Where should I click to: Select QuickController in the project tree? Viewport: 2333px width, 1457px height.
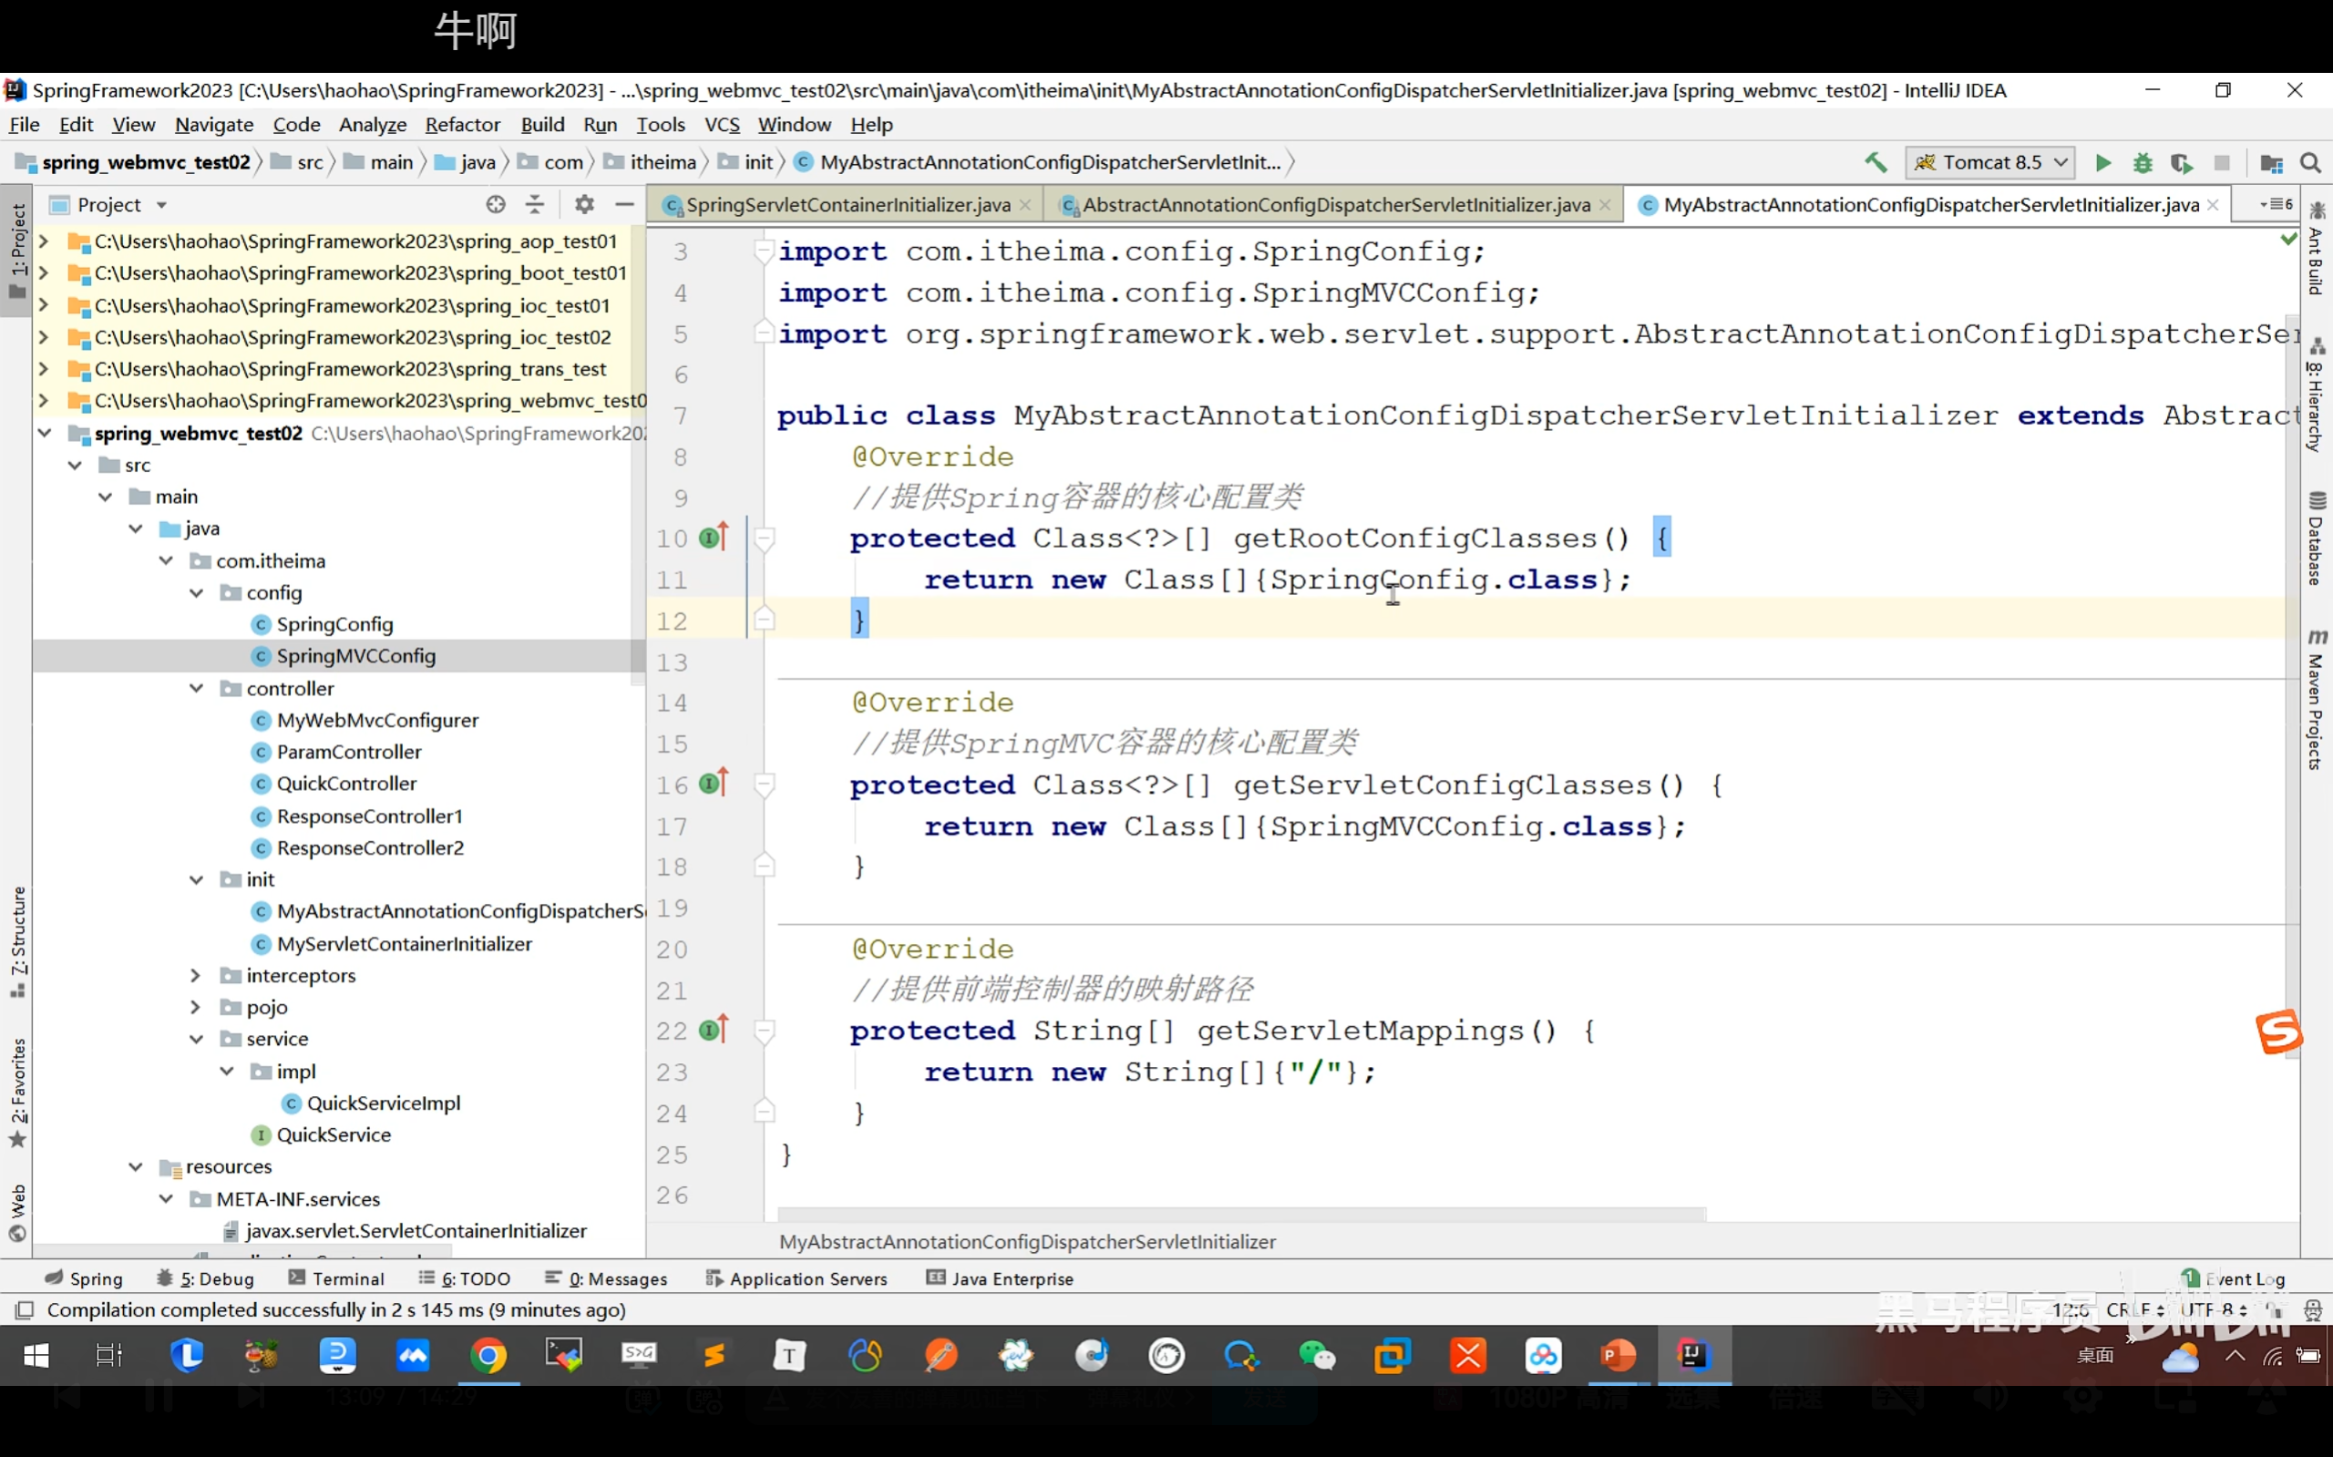click(347, 784)
